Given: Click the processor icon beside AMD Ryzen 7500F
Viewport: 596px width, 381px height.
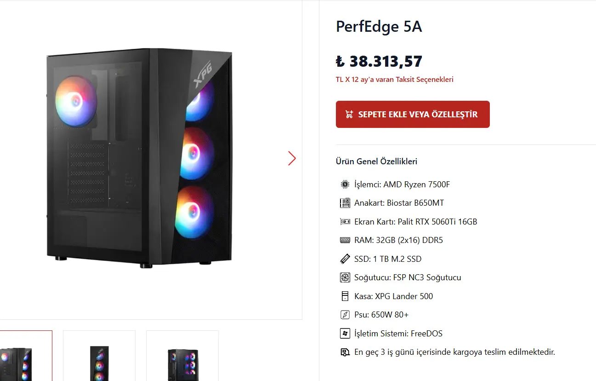Looking at the screenshot, I should coord(345,185).
